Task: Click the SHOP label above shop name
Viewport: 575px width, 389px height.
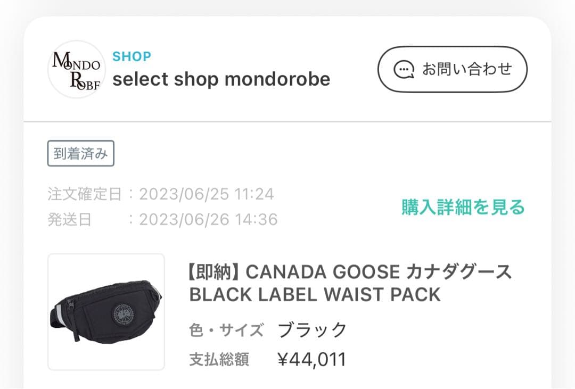Action: coord(132,56)
